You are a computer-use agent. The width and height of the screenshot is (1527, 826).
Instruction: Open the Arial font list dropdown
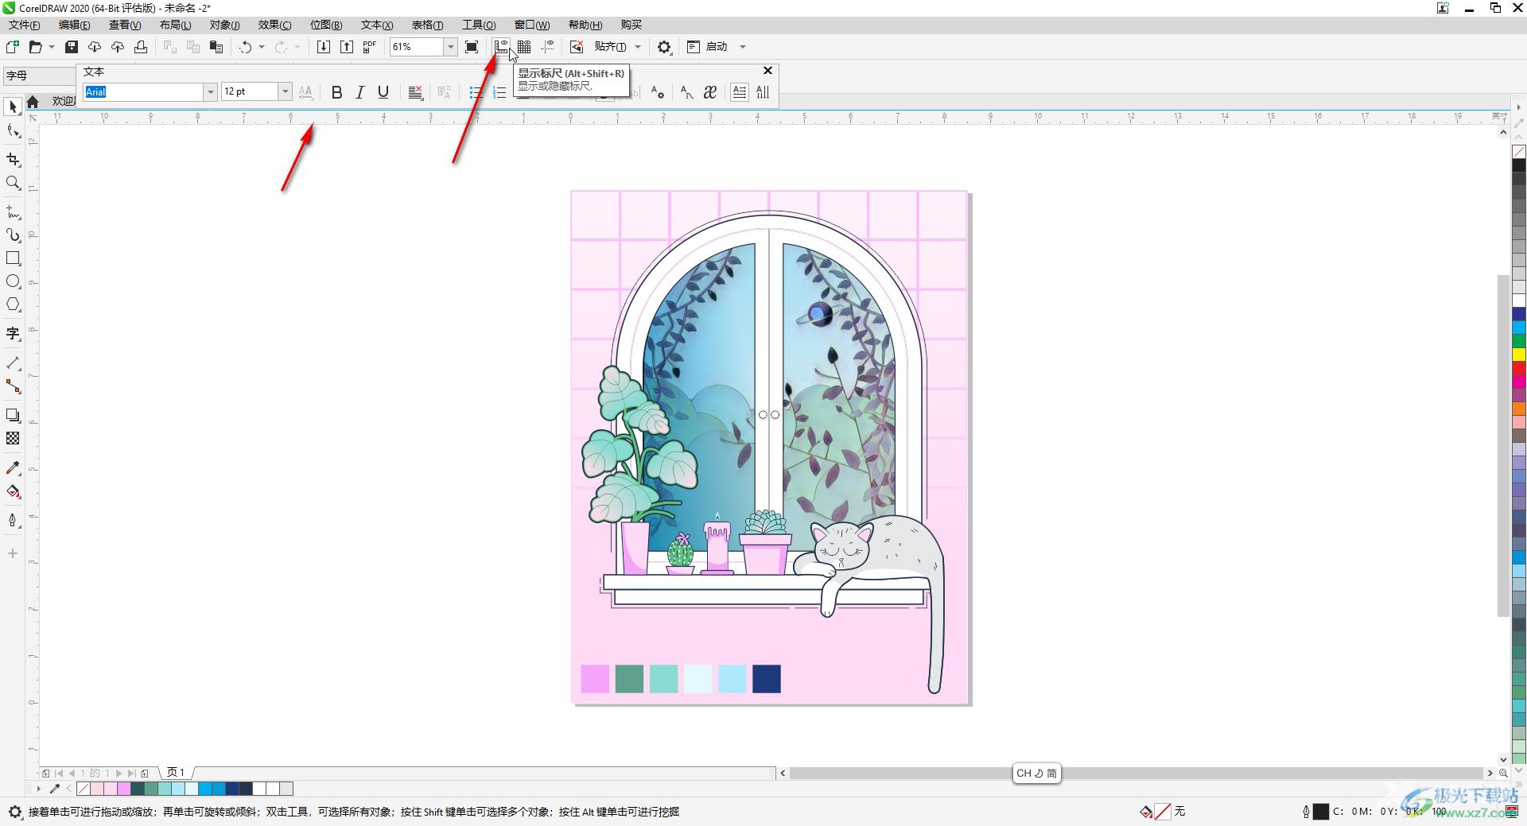click(x=210, y=92)
